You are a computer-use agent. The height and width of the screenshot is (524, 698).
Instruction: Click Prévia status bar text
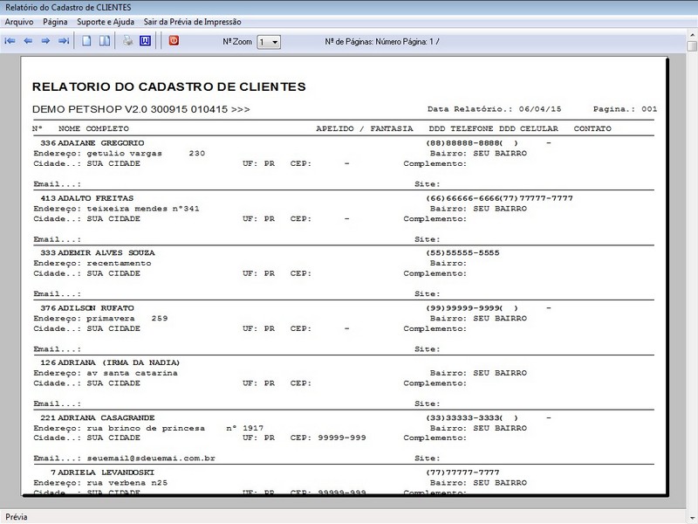16,517
